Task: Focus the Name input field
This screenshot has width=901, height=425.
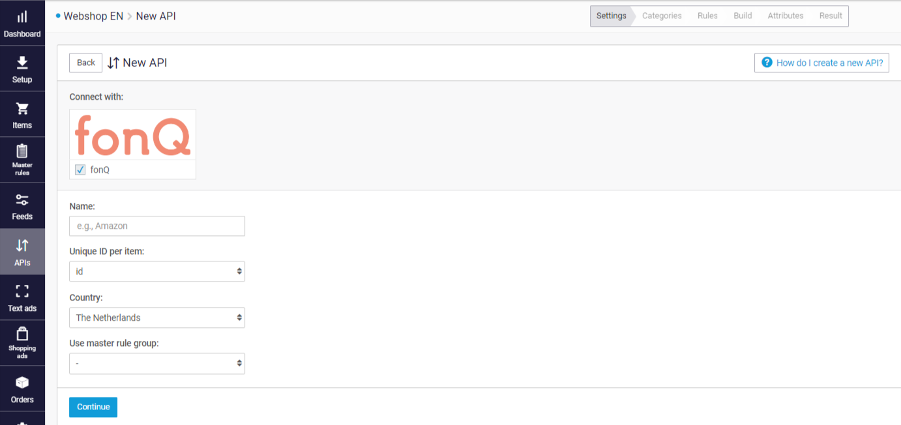Action: tap(157, 226)
